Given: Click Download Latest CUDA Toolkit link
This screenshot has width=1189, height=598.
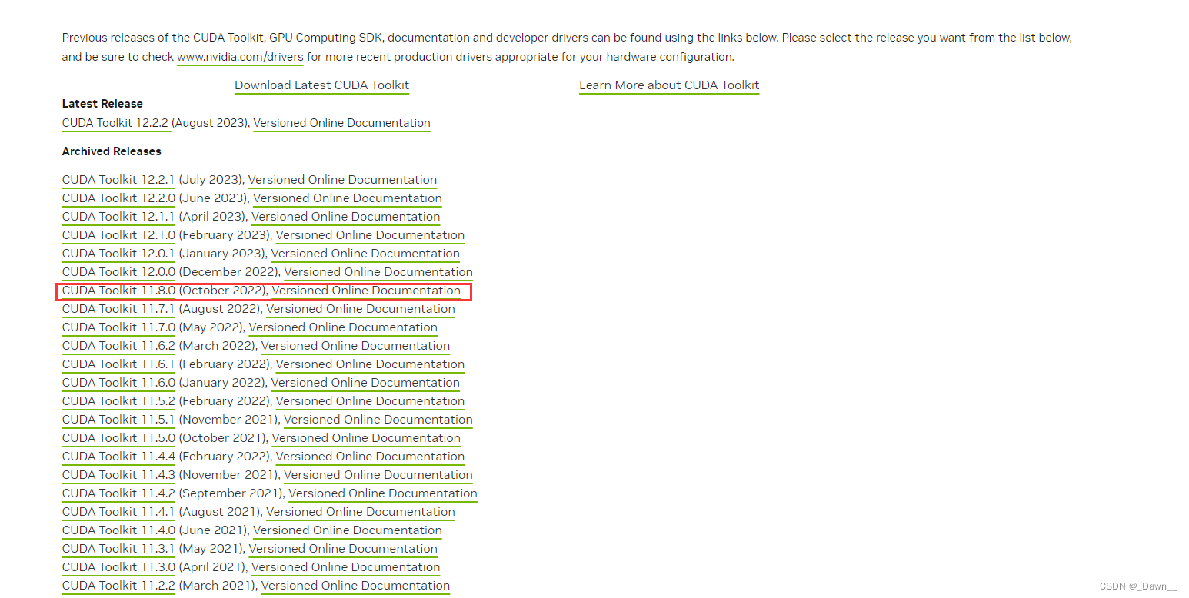Looking at the screenshot, I should pyautogui.click(x=321, y=85).
